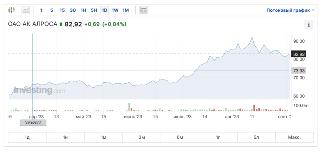This screenshot has width=324, height=152.
Task: Show the 1д time range
Action: click(27, 137)
